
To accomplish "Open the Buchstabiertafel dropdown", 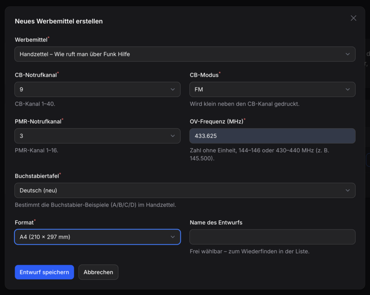I will tap(185, 190).
